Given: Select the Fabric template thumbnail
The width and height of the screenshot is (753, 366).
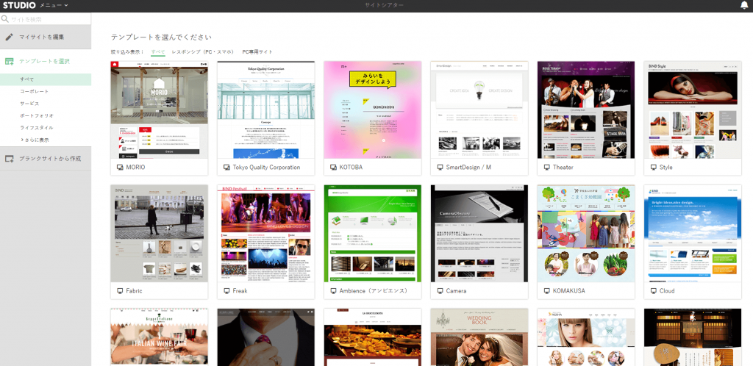Looking at the screenshot, I should click(160, 234).
